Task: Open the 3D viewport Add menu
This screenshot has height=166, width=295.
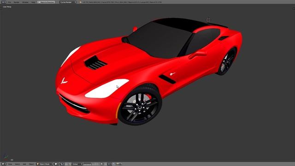Action: tap(24, 164)
